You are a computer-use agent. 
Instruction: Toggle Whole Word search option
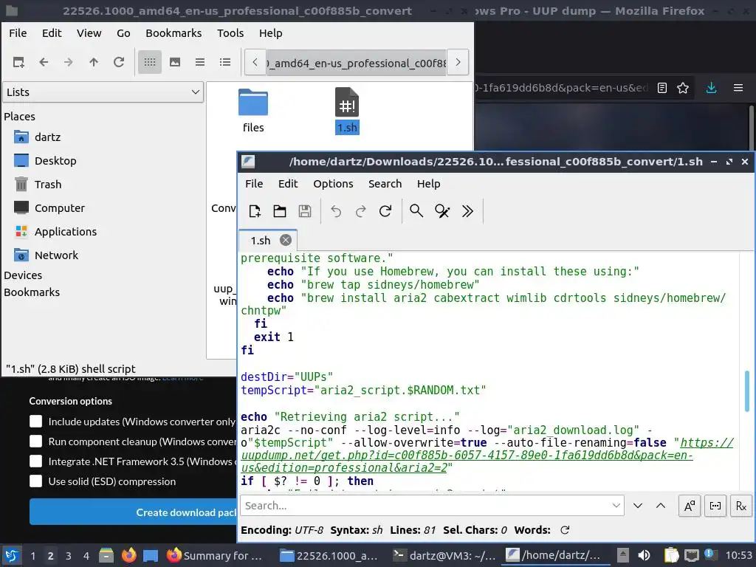[715, 506]
